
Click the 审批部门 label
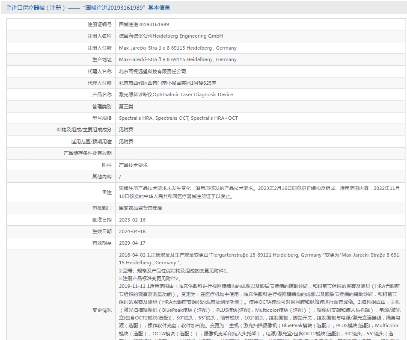pos(102,208)
